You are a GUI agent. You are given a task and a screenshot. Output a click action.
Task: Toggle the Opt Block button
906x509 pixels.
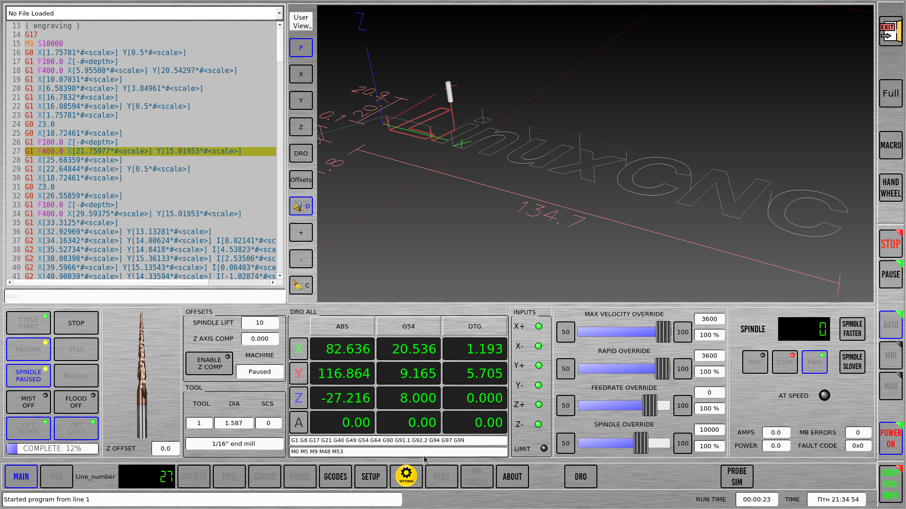click(28, 428)
